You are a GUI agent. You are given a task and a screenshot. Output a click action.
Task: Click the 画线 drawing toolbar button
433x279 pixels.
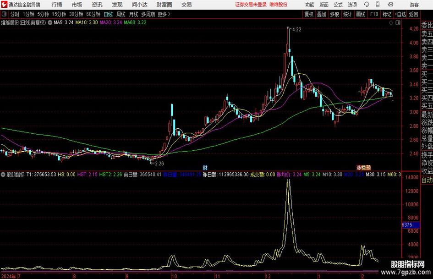pos(361,14)
